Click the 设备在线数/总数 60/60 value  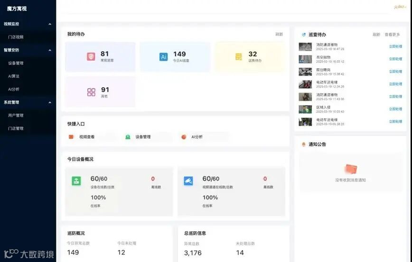pos(99,179)
